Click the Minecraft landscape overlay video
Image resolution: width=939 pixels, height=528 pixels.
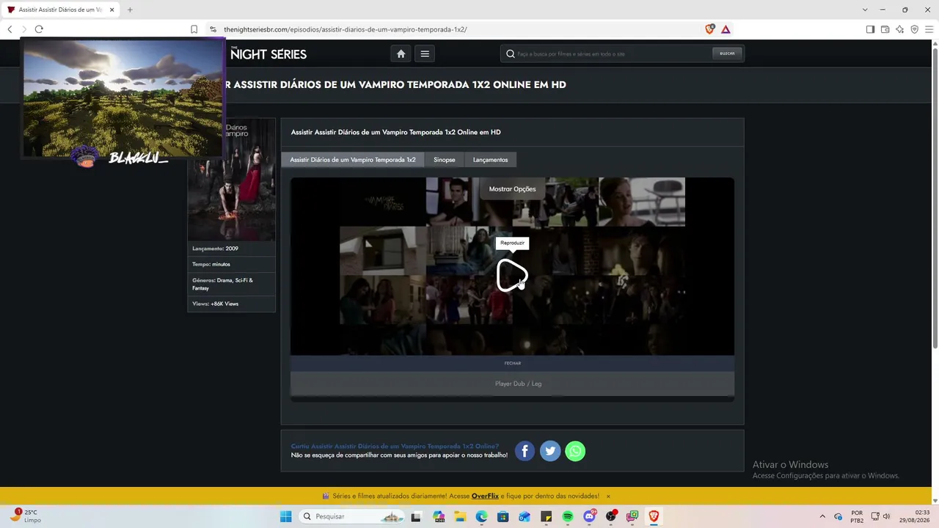point(123,97)
